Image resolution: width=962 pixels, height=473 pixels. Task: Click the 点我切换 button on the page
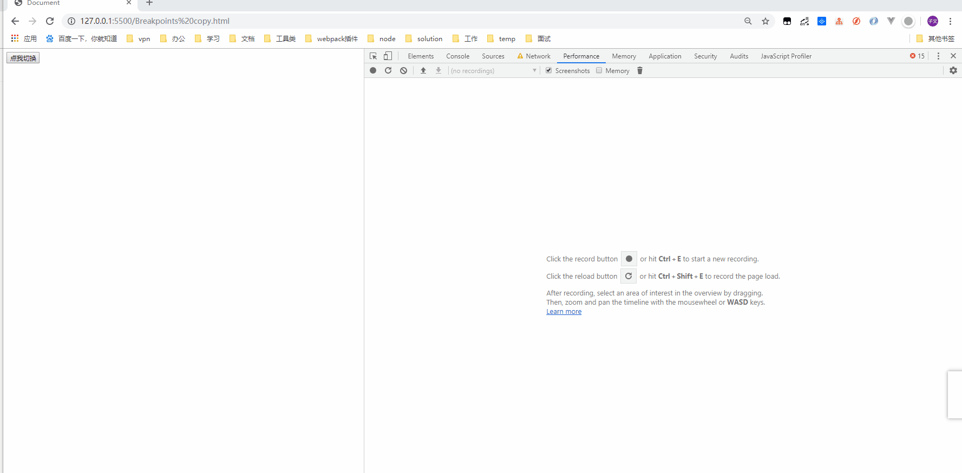[x=23, y=58]
